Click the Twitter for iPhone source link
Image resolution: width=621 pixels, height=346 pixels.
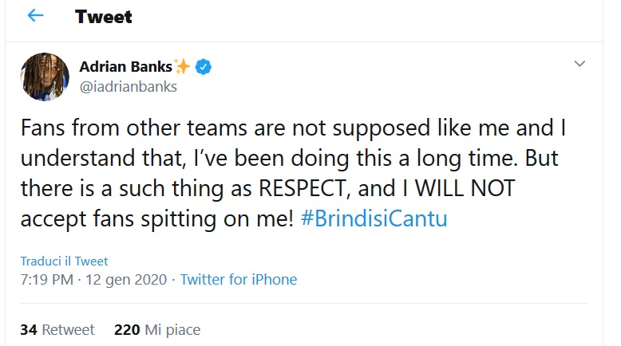coord(238,280)
